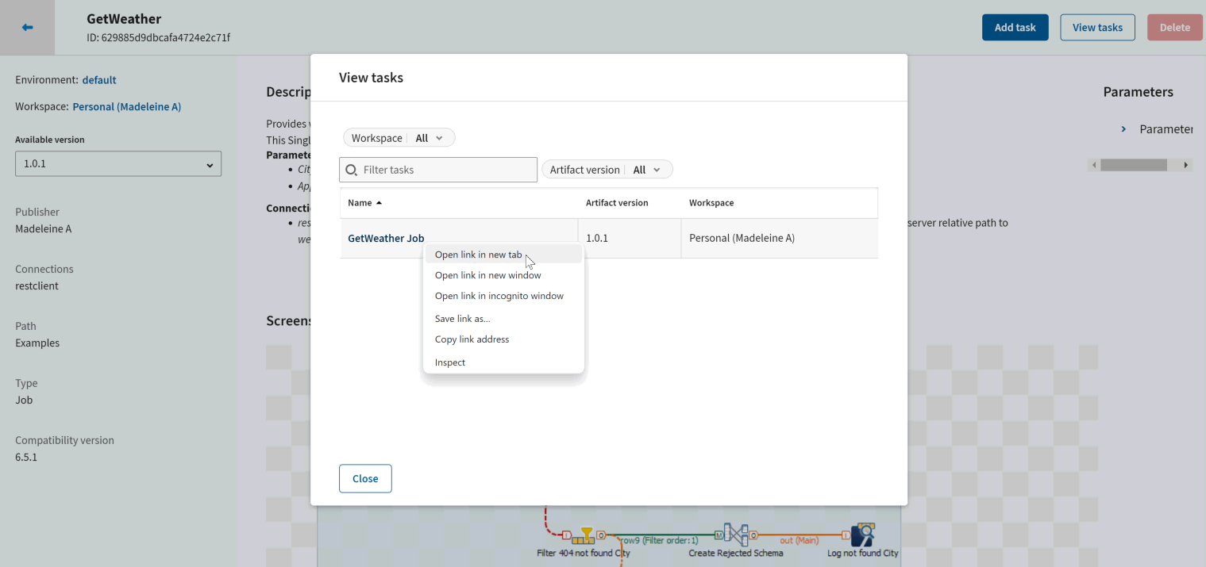This screenshot has width=1206, height=567.
Task: Click the horizontal scrollbar left arrow
Action: coord(1094,165)
